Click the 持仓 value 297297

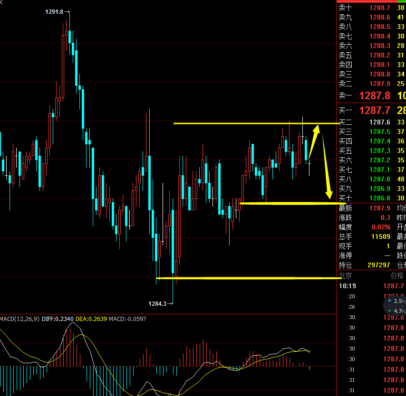click(x=379, y=265)
